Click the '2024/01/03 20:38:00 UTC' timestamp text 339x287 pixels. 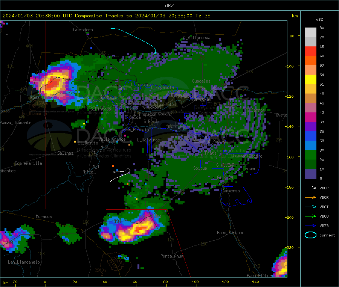click(37, 16)
